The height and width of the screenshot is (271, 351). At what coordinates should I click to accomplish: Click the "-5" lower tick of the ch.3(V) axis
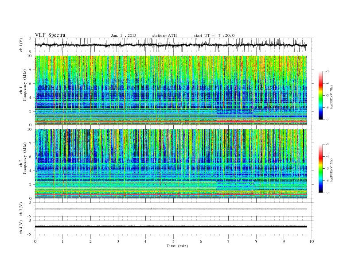point(30,216)
